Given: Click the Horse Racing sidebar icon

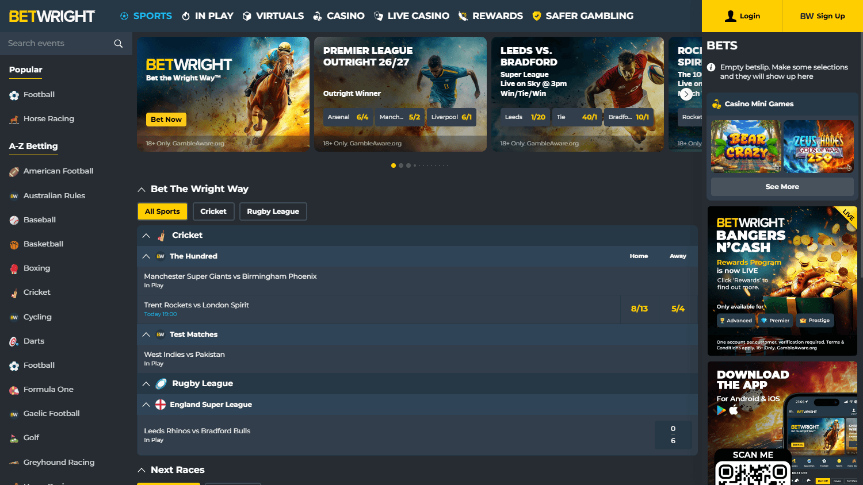Looking at the screenshot, I should click(x=14, y=120).
